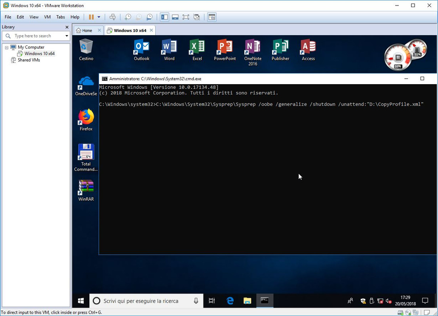Click the Unity mode toolbar icon
438x316 pixels.
click(197, 17)
